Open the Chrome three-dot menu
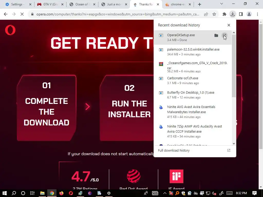Screen dimensions: 263x197 pos(257,14)
